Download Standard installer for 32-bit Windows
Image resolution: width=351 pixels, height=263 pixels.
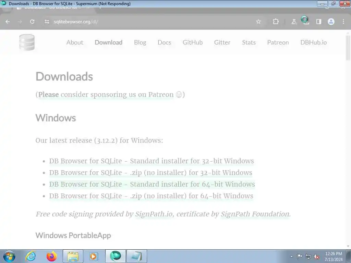coord(152,161)
